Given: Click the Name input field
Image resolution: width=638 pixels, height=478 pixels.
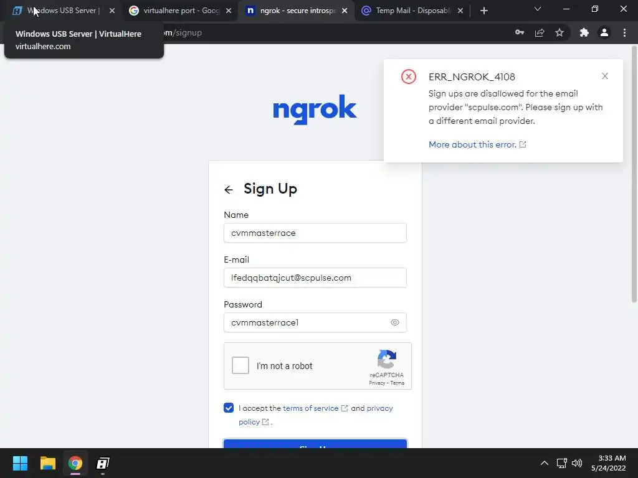Looking at the screenshot, I should pyautogui.click(x=315, y=233).
